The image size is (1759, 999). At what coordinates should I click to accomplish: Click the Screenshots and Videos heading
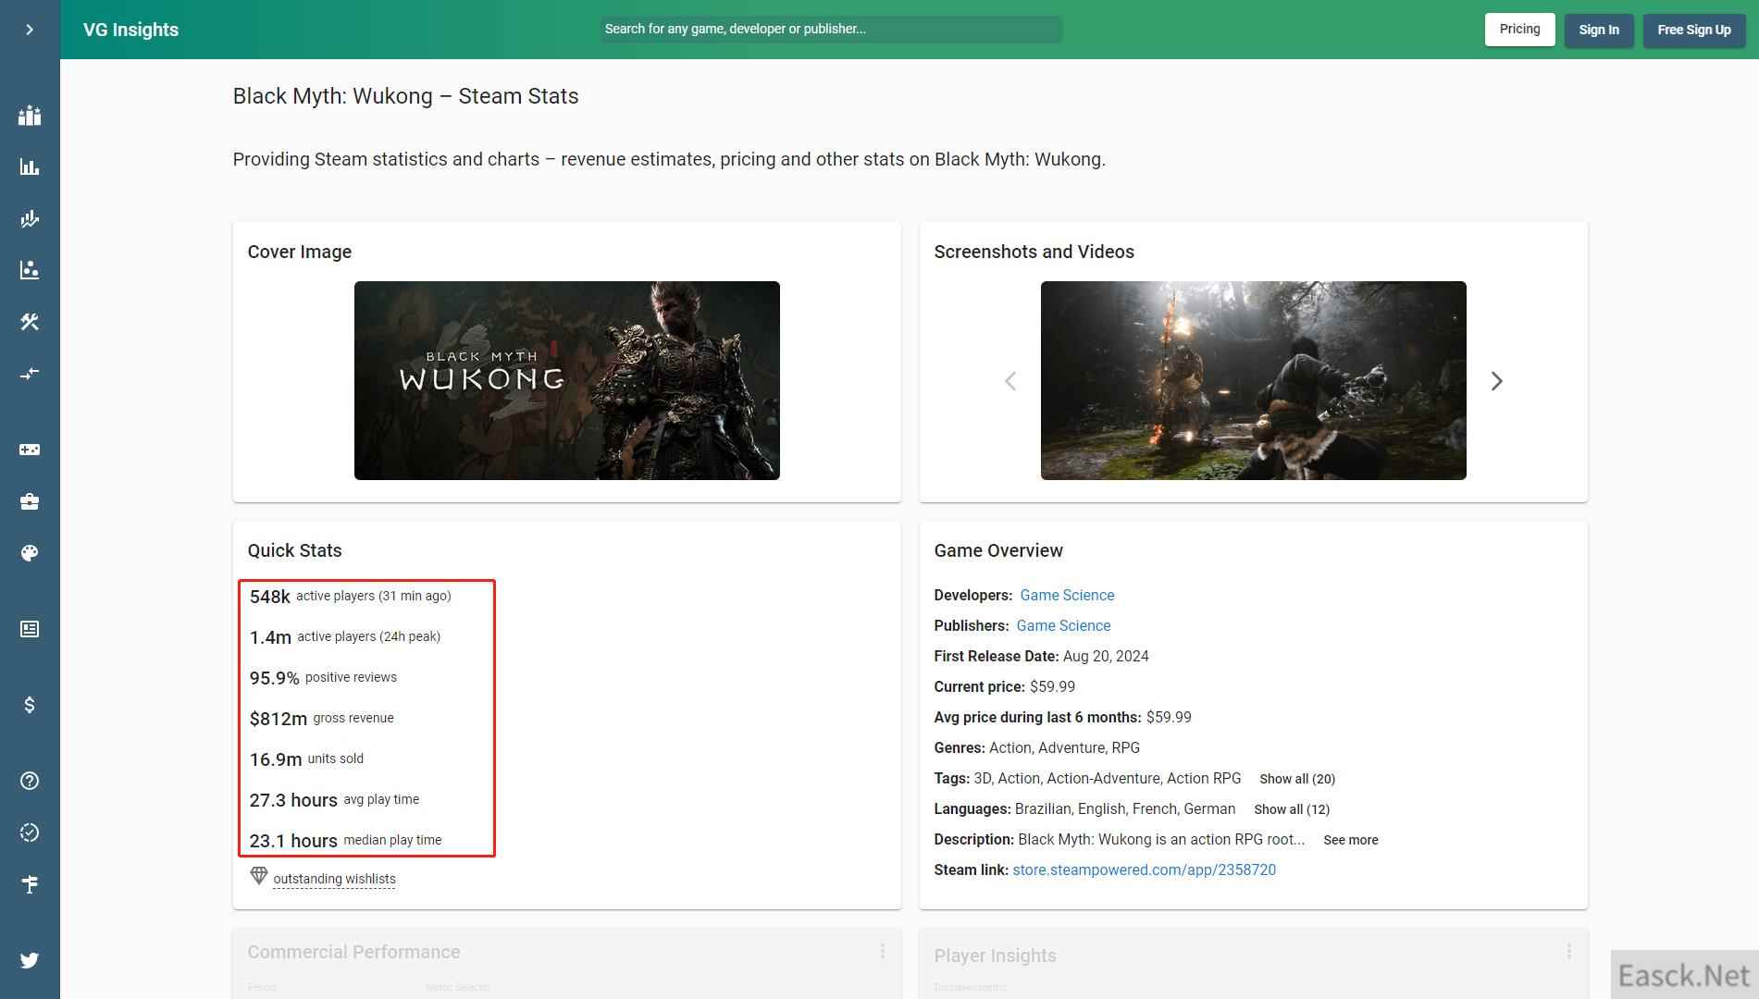[1034, 252]
